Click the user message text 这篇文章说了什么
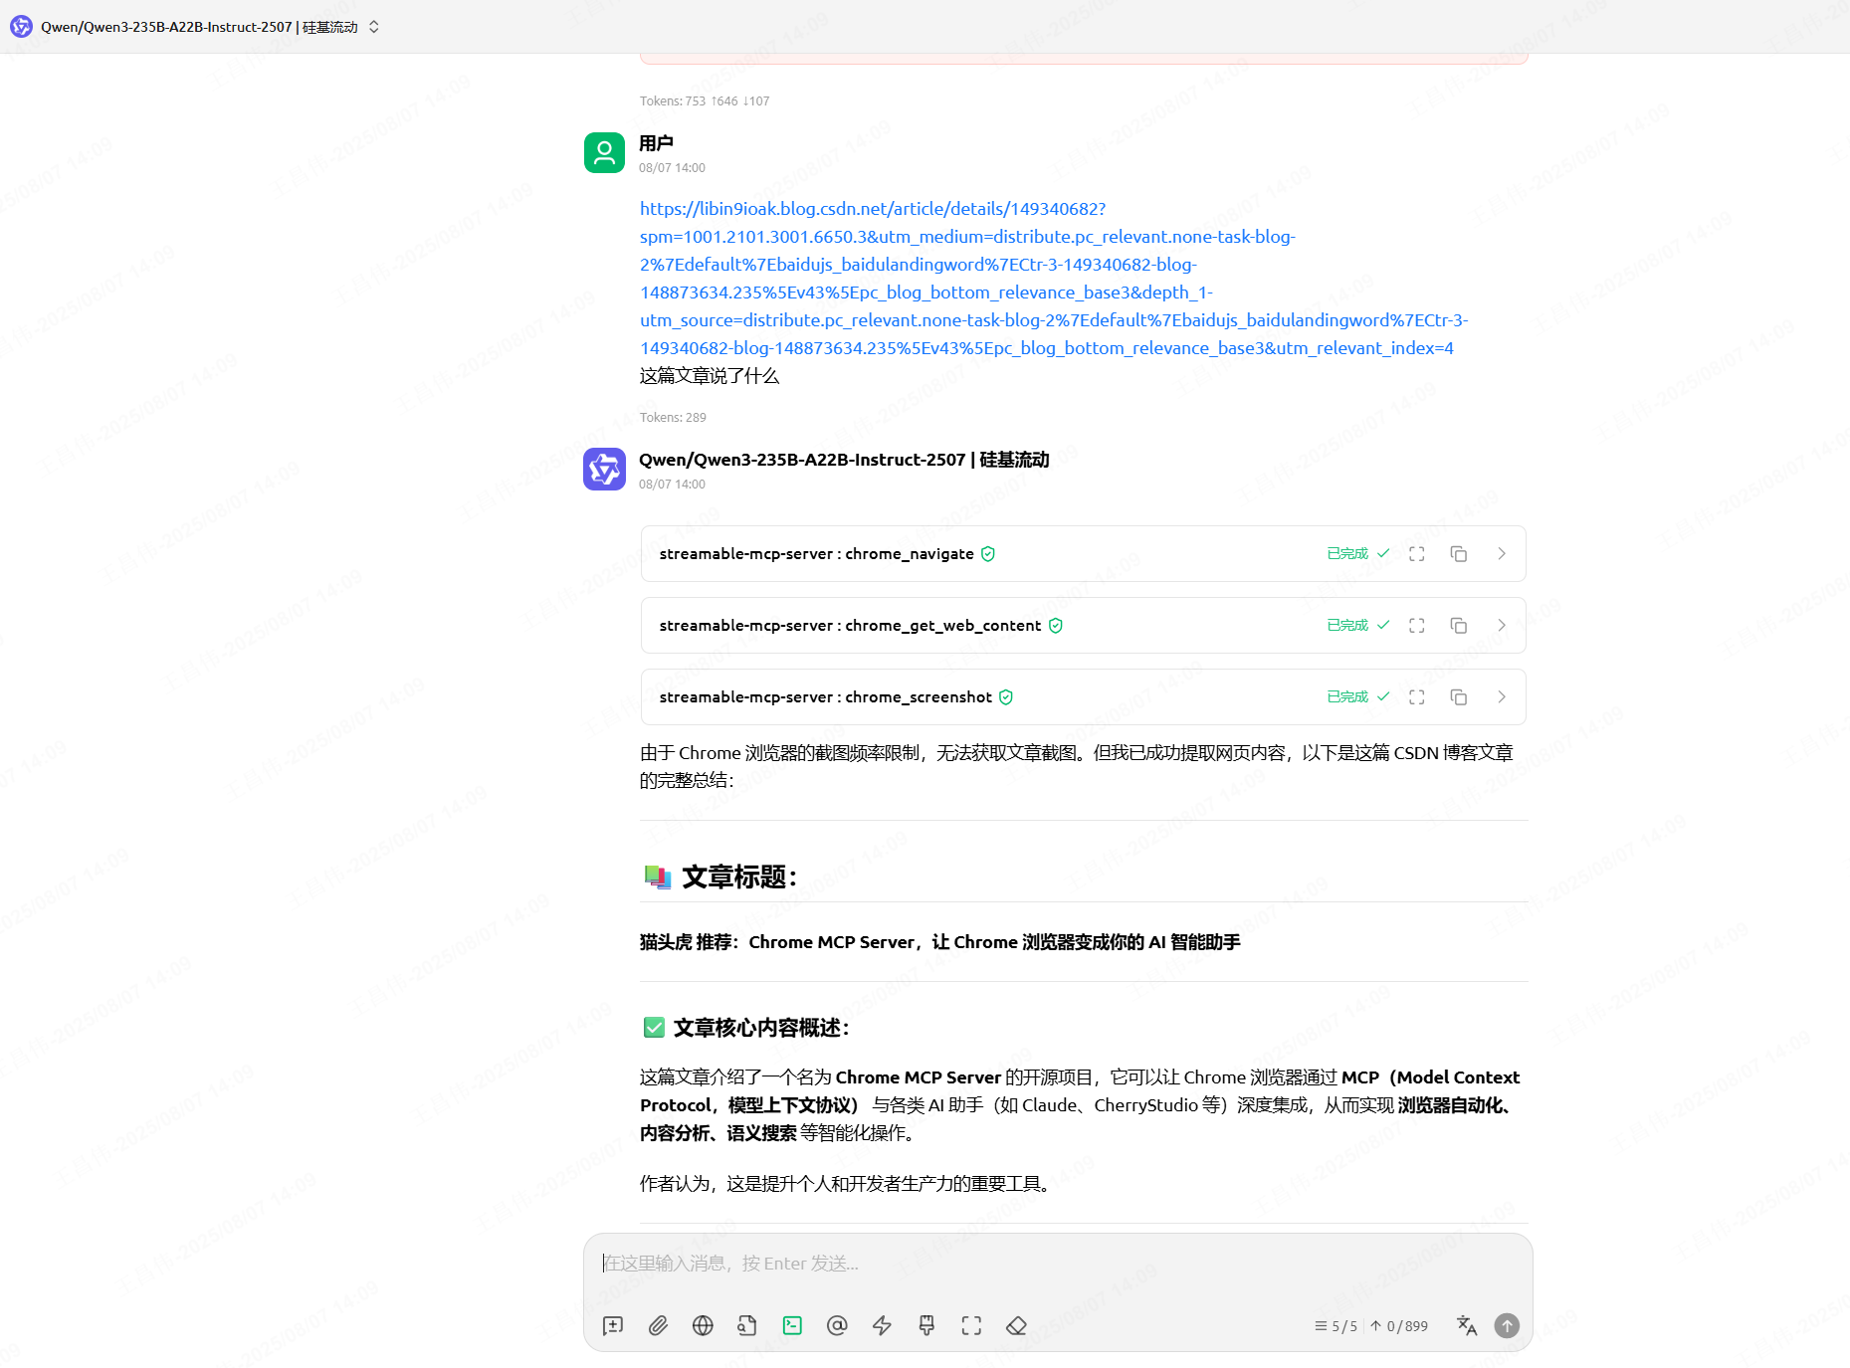This screenshot has width=1850, height=1368. tap(710, 376)
